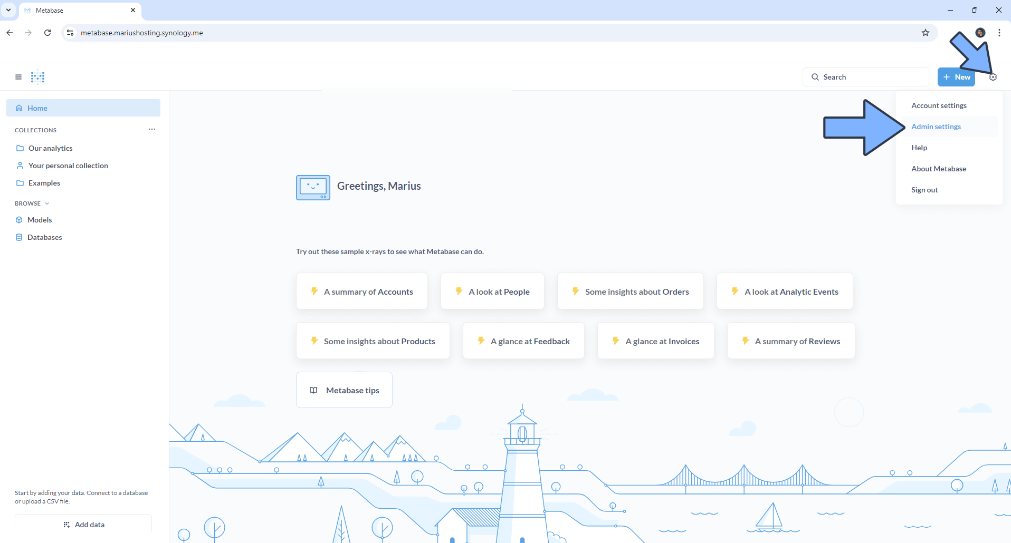Click the Add data button
Image resolution: width=1011 pixels, height=543 pixels.
83,525
